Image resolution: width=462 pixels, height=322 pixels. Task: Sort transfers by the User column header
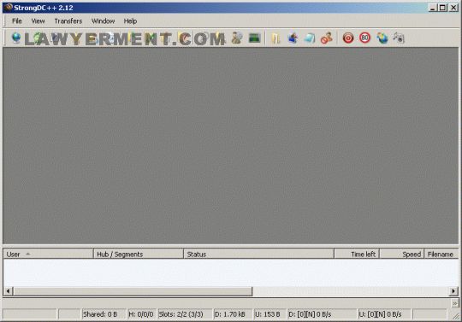pos(48,254)
